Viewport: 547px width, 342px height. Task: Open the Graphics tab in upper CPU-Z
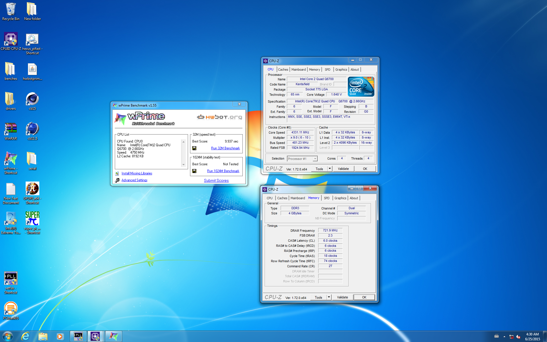(x=341, y=70)
